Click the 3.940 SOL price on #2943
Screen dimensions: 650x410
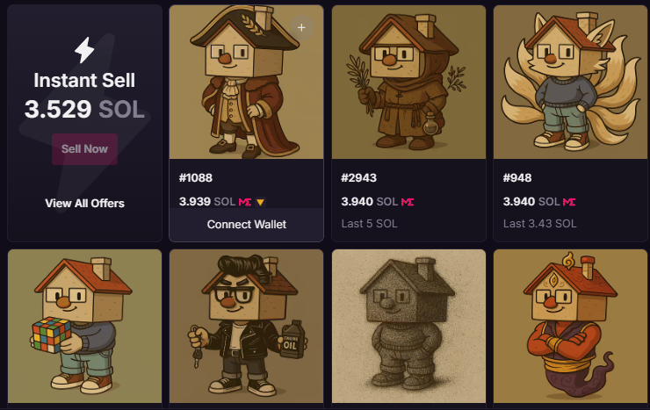[369, 202]
